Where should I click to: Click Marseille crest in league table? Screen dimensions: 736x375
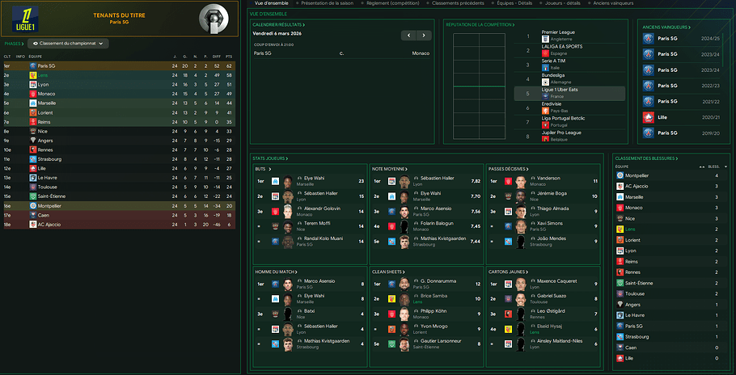click(33, 103)
